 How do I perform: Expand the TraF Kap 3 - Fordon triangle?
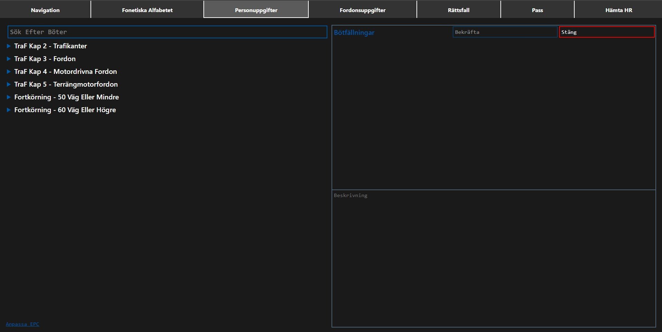coord(9,59)
